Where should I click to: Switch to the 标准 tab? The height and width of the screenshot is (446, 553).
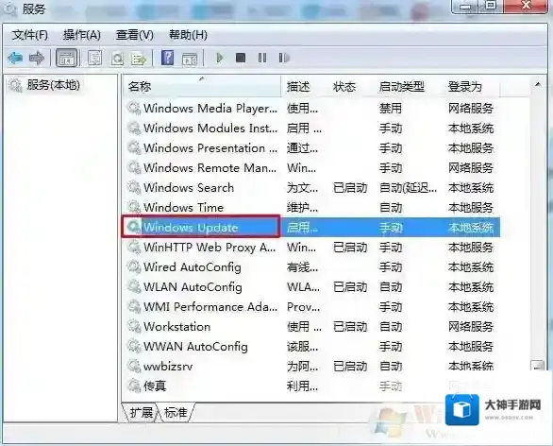(176, 412)
